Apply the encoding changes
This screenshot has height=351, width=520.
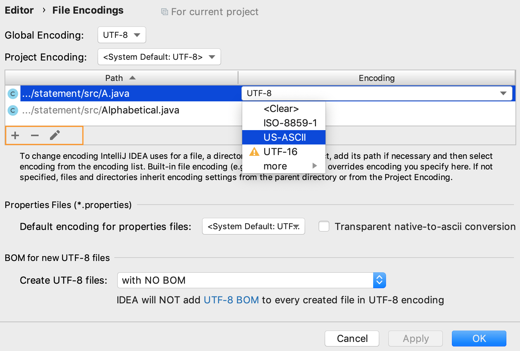(x=415, y=338)
